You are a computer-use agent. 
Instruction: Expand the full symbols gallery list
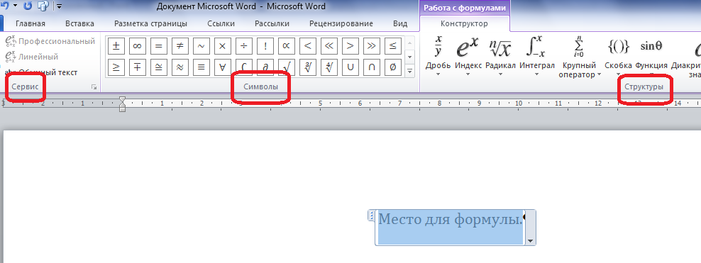[x=409, y=71]
